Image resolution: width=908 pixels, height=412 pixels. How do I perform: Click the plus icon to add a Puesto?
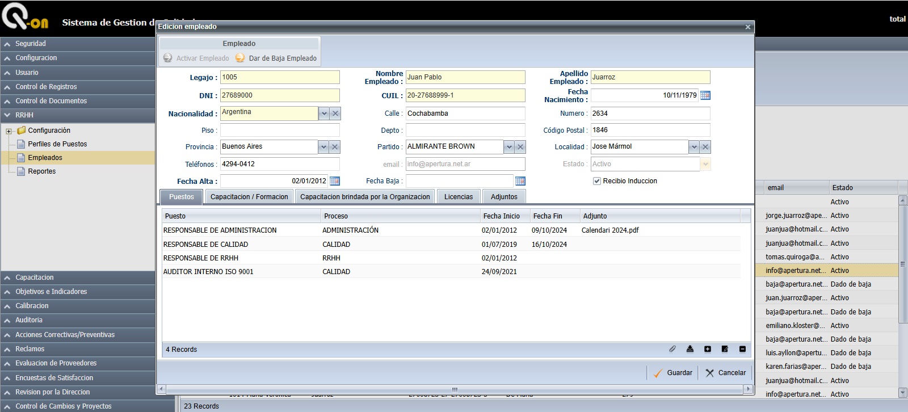click(x=708, y=349)
